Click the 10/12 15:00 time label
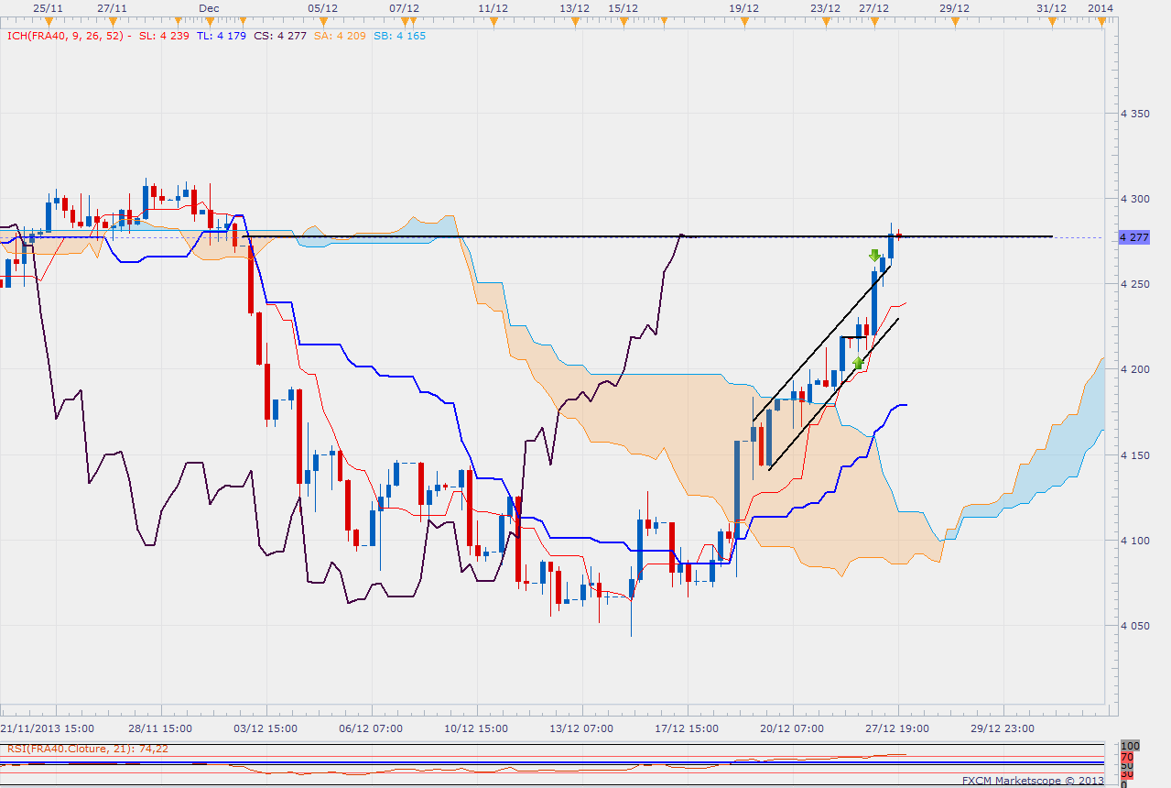Screen dimensions: 1171x788 tap(477, 728)
